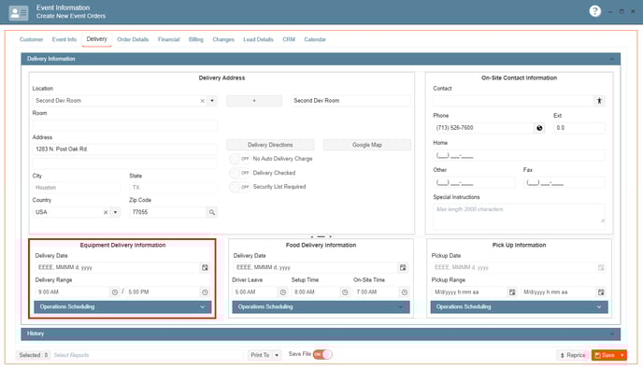
Task: Open calendar for second Pickup Range field
Action: (601, 292)
